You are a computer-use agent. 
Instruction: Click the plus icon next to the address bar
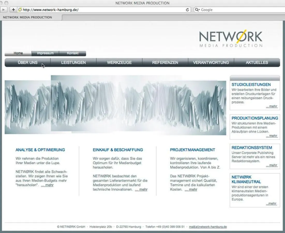[x=13, y=10]
